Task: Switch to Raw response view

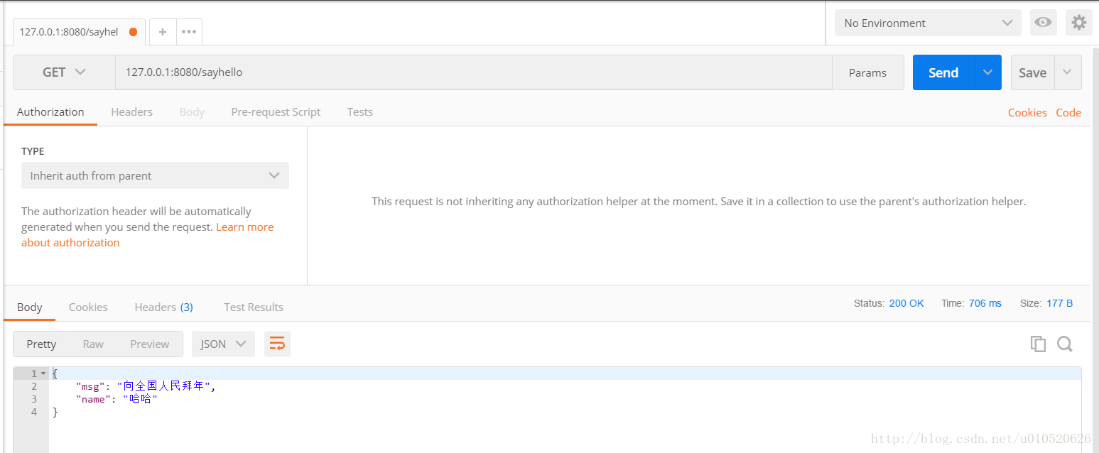Action: pyautogui.click(x=93, y=344)
